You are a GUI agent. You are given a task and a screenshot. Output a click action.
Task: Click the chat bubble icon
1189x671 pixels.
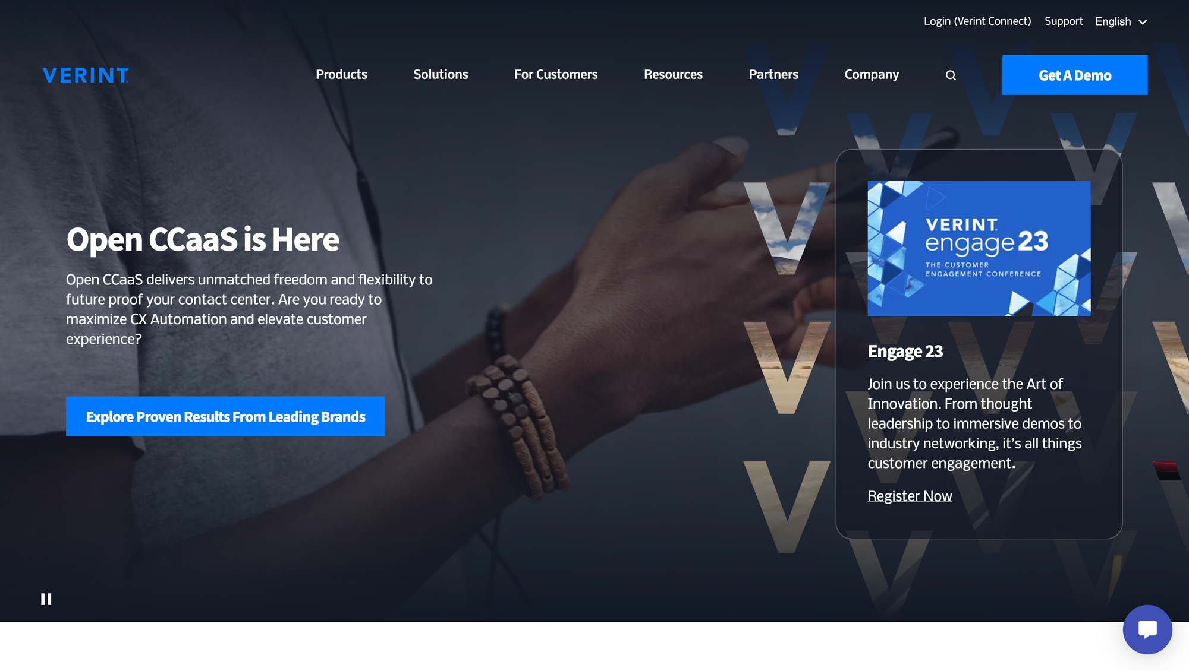click(1147, 629)
